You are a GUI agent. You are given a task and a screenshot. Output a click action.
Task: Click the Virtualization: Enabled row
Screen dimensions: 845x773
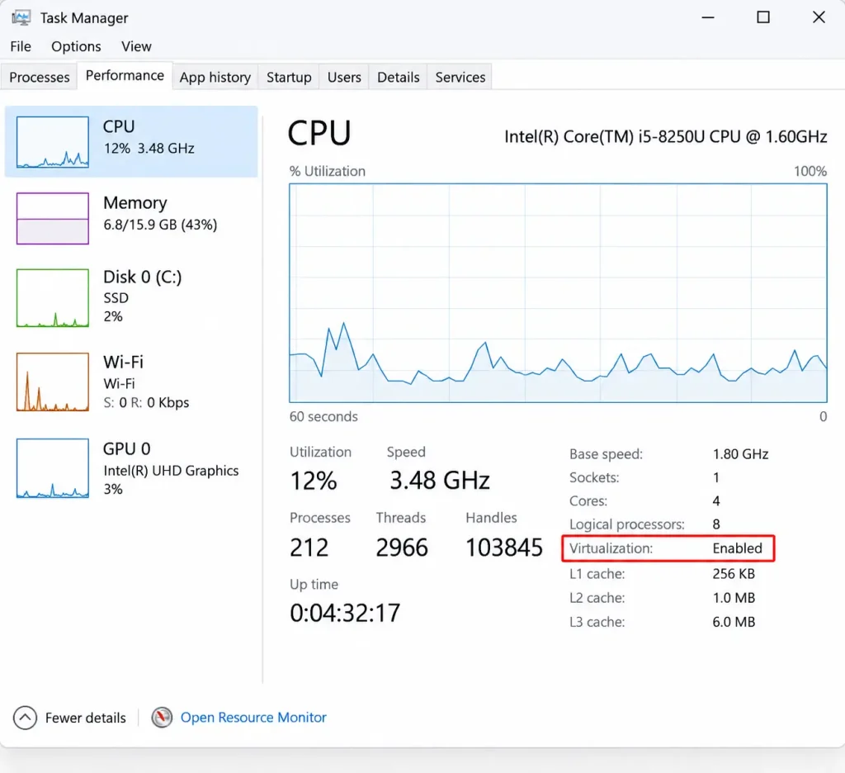click(668, 548)
